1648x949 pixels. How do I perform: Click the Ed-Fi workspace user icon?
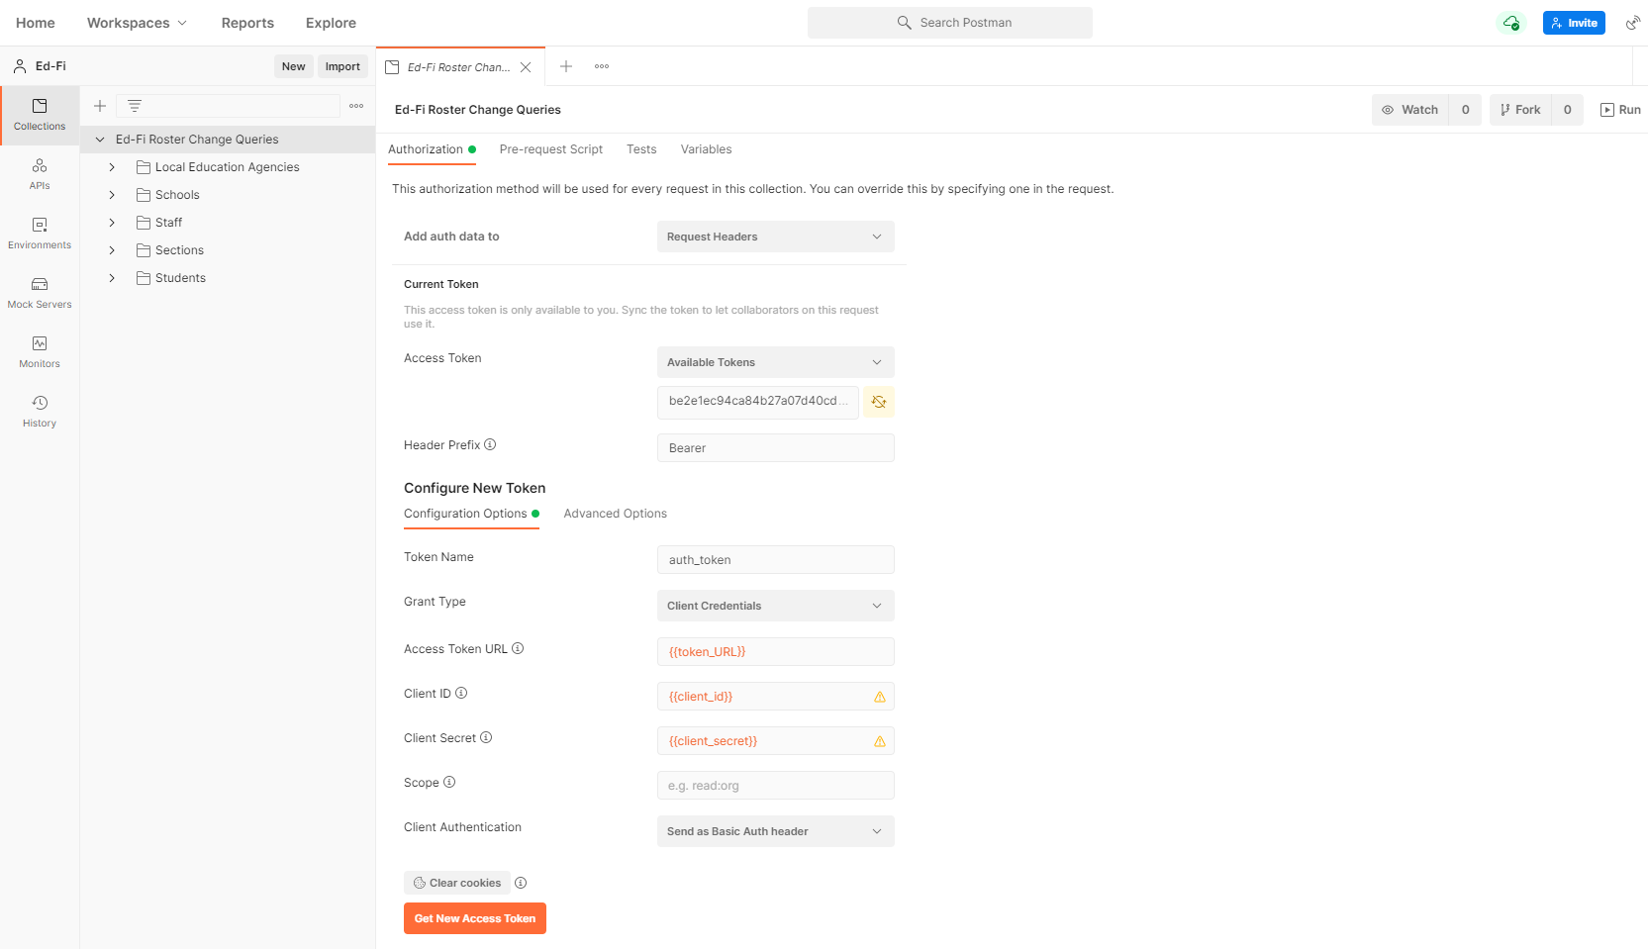(20, 66)
